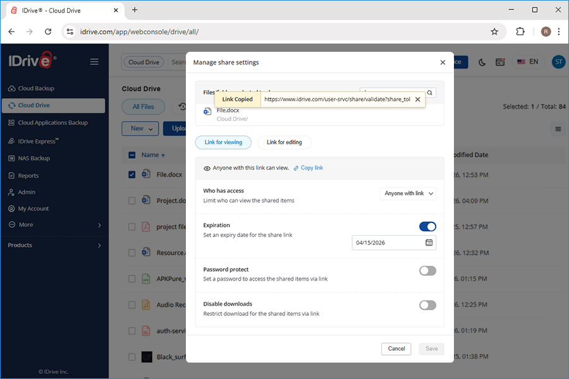569x379 pixels.
Task: Select the Link for viewing tab
Action: pos(223,142)
